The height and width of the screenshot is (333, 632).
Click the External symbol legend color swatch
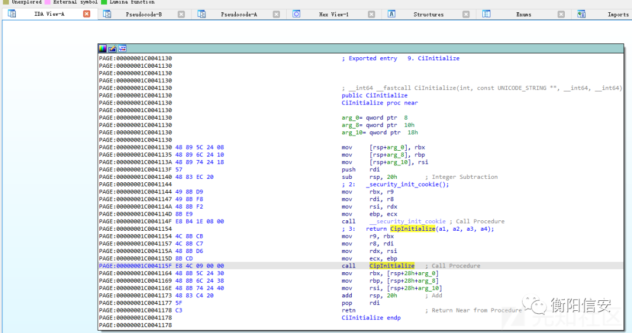47,2
